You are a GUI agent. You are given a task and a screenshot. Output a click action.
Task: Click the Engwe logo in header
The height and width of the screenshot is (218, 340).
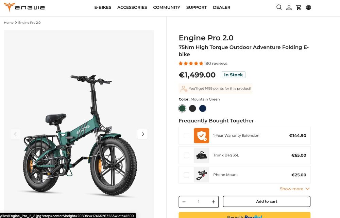[24, 7]
